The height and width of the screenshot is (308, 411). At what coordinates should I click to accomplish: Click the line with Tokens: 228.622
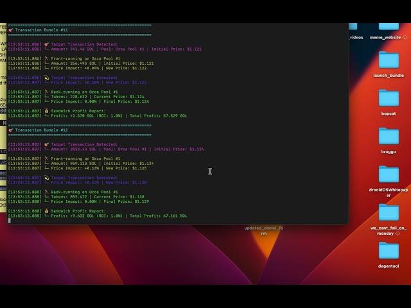click(76, 97)
